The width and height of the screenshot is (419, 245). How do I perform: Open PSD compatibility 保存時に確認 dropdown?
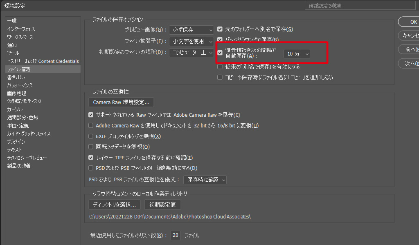(x=205, y=180)
